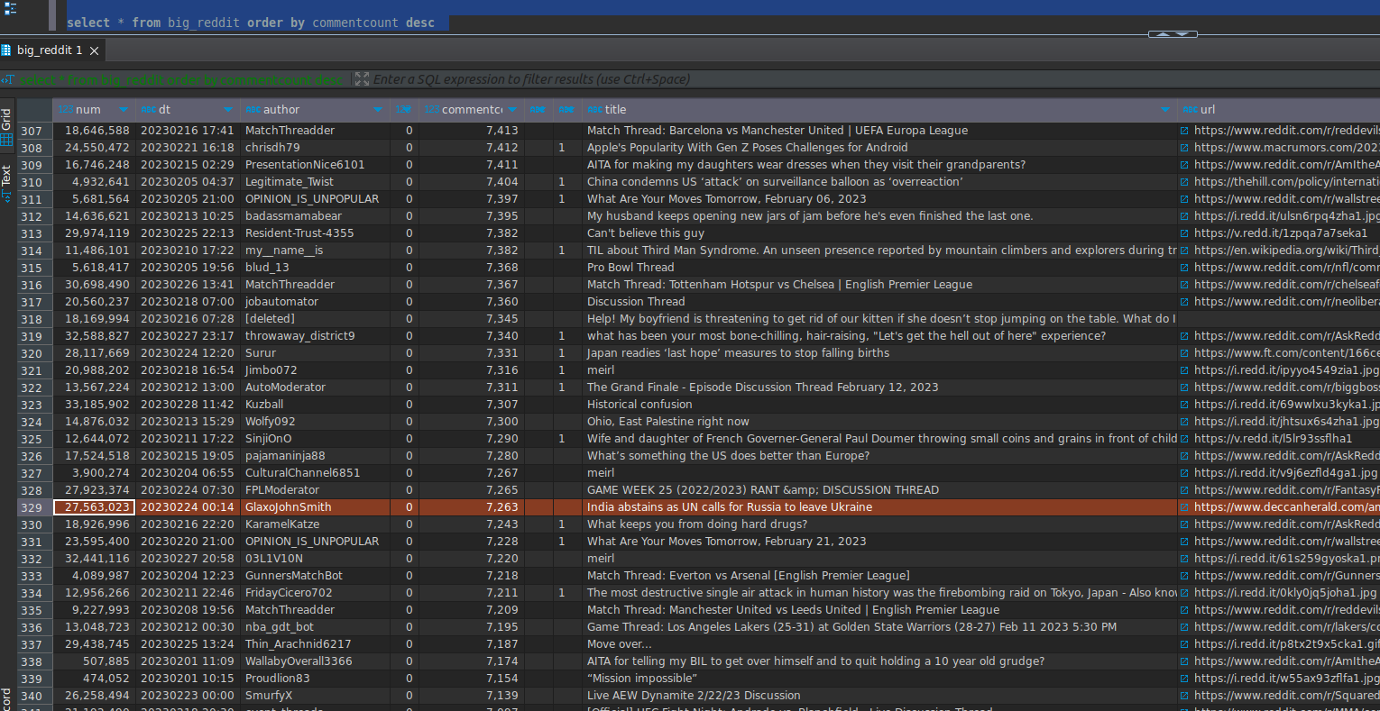This screenshot has width=1380, height=711.
Task: Click the author column header
Action: (315, 110)
